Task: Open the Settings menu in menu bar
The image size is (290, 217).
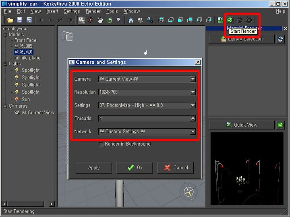Action: pyautogui.click(x=72, y=11)
